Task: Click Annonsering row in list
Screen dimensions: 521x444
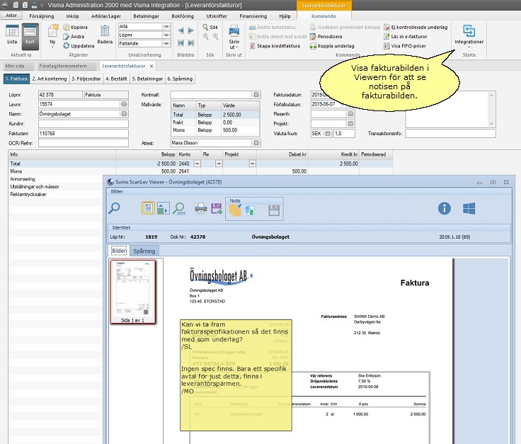Action: coord(23,178)
